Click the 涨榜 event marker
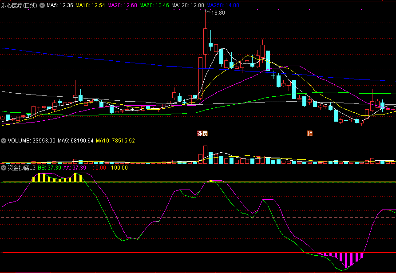Viewport: 396px width, 273px height. click(x=202, y=133)
